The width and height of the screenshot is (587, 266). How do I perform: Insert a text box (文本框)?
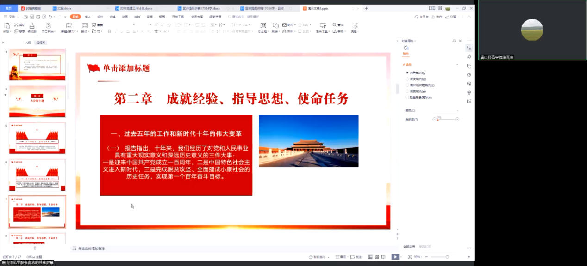pos(263,26)
